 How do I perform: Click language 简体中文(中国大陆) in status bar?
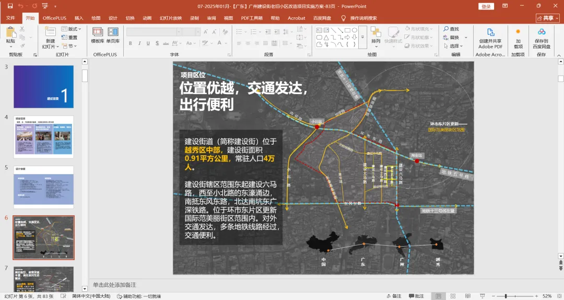tap(91, 296)
